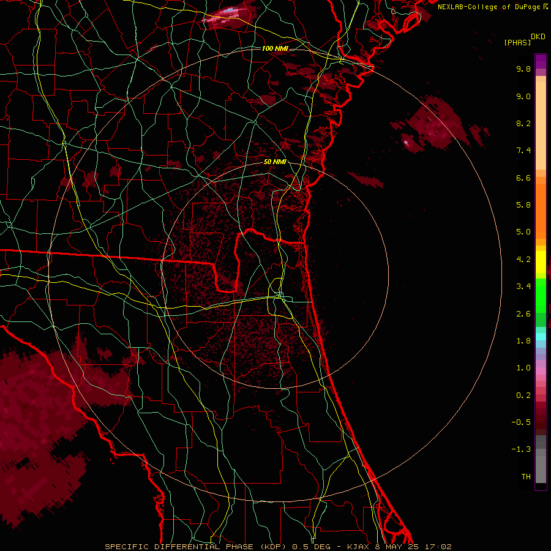The height and width of the screenshot is (551, 551).
Task: Click the TH label on the color scale
Action: tap(526, 477)
